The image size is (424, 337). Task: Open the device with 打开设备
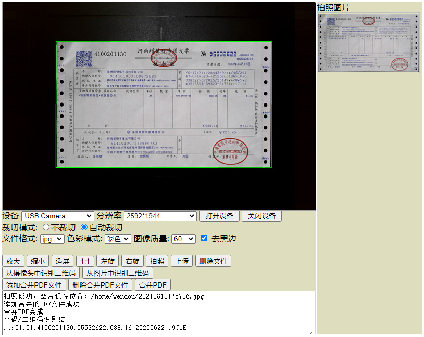(219, 216)
